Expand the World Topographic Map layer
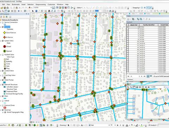 (3, 112)
